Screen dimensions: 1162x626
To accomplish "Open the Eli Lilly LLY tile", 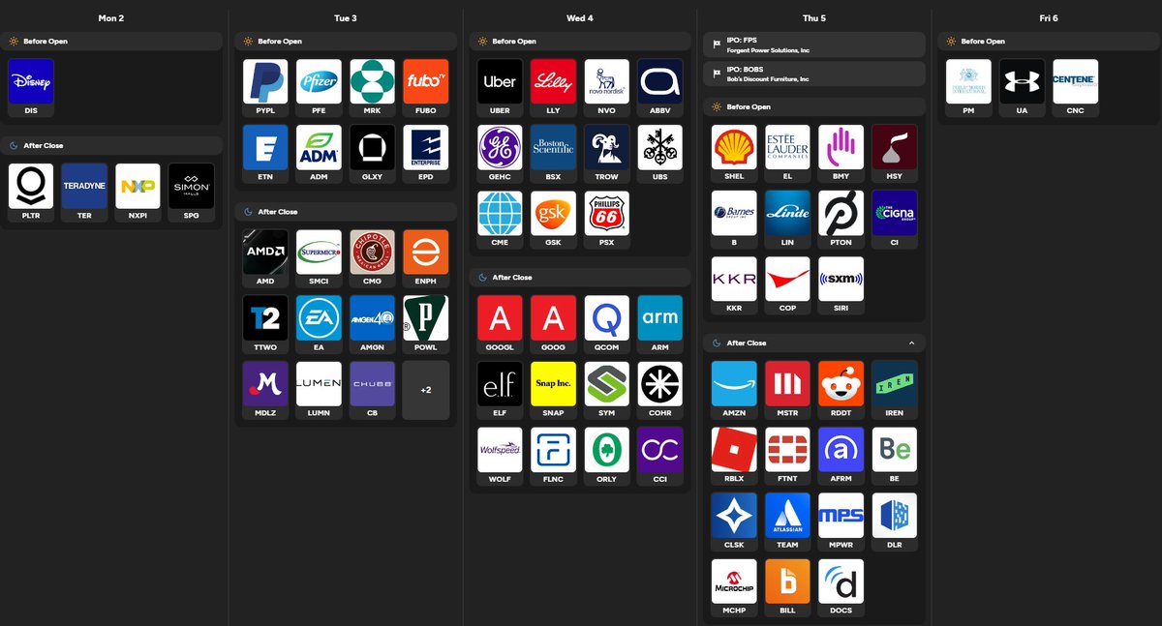I will pos(554,87).
